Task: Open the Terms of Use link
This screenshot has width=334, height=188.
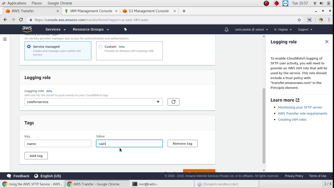Action: coord(318,176)
